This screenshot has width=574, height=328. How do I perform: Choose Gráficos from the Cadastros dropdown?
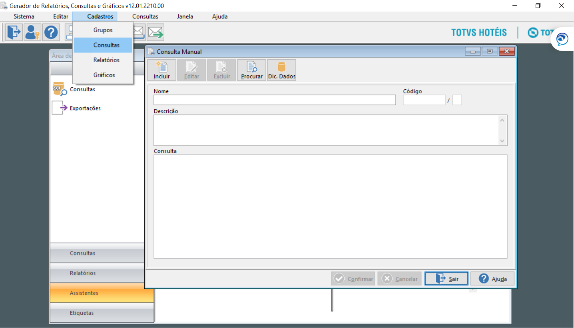[x=103, y=75]
